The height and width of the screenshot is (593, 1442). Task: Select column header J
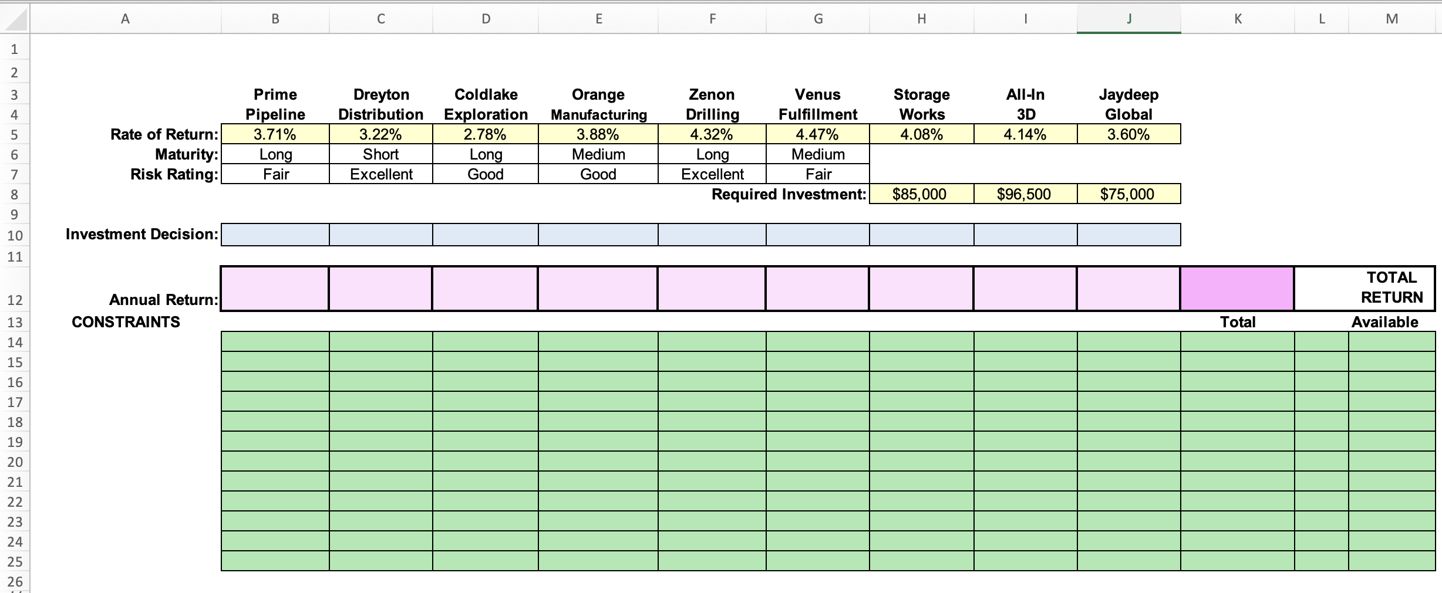pyautogui.click(x=1128, y=18)
